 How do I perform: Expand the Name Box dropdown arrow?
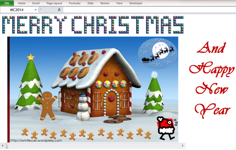click(35, 10)
